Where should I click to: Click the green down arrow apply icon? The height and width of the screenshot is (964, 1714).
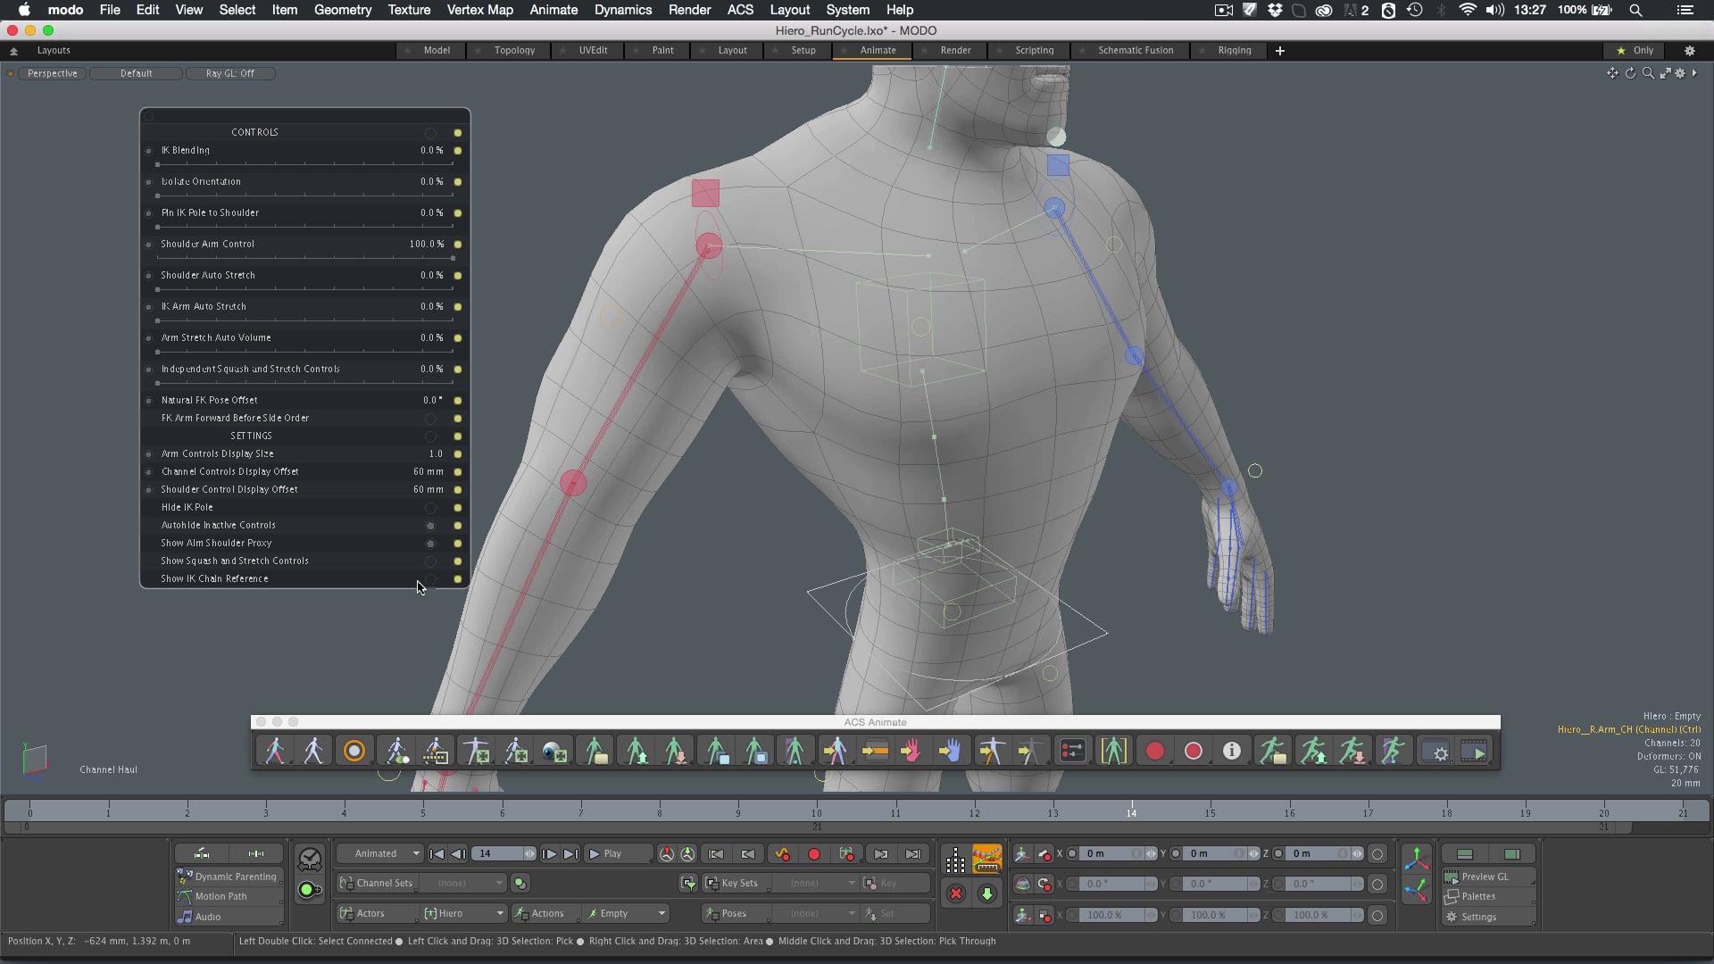pos(987,893)
